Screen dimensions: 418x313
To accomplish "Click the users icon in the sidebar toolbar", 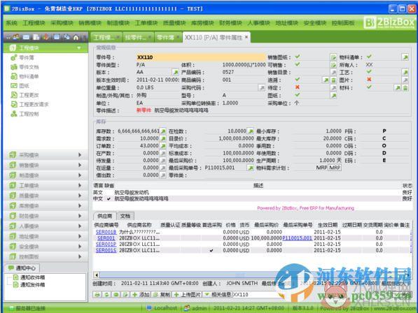I will [16, 37].
